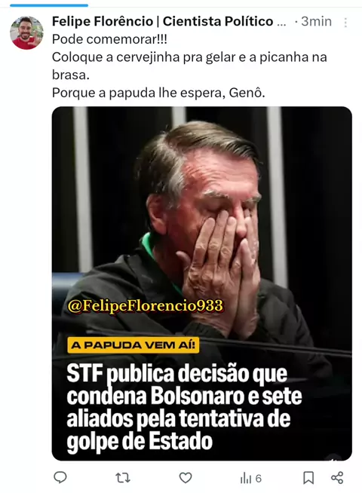Click the yellow 'A PAPUDA VEM AÍ!' label

pos(133,345)
